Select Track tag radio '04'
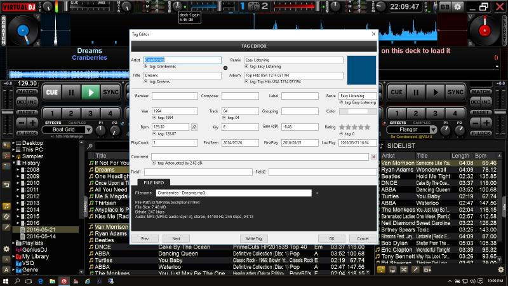This screenshot has width=508, height=286. [x=224, y=118]
